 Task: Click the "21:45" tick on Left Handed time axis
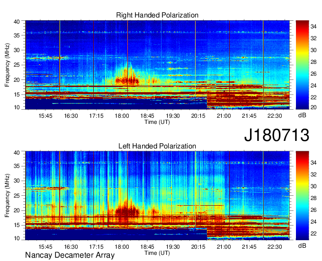pos(249,247)
